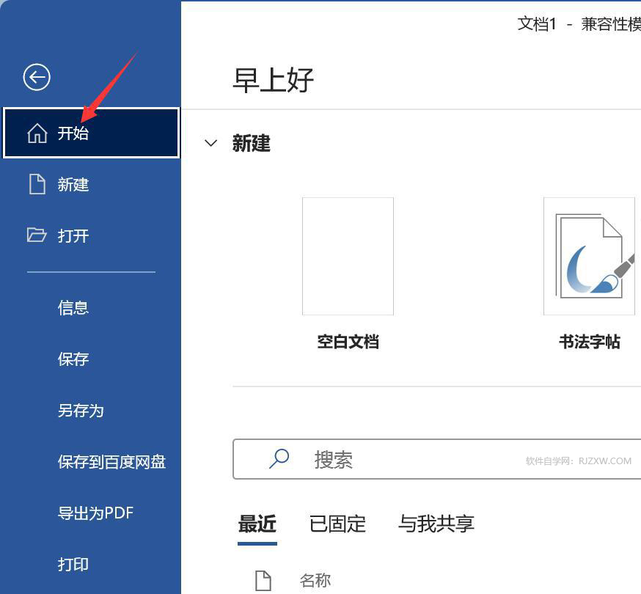The height and width of the screenshot is (594, 641).
Task: Collapse the 新建 section chevron
Action: point(211,143)
